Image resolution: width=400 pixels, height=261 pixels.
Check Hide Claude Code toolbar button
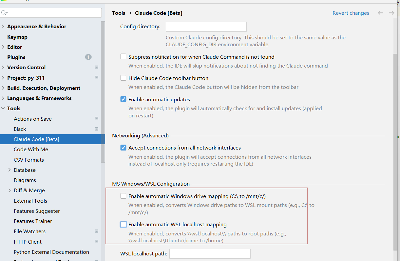click(x=123, y=78)
